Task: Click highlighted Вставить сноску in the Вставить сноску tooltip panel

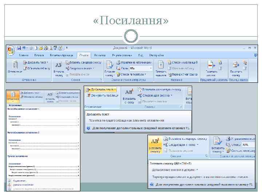Action: (x=155, y=145)
